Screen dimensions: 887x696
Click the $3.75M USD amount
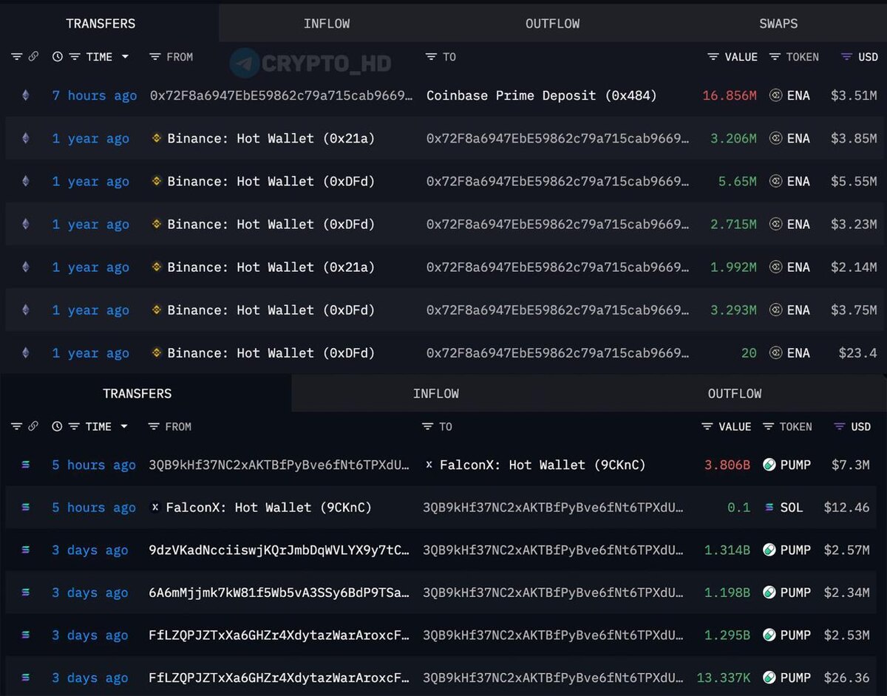pos(854,310)
